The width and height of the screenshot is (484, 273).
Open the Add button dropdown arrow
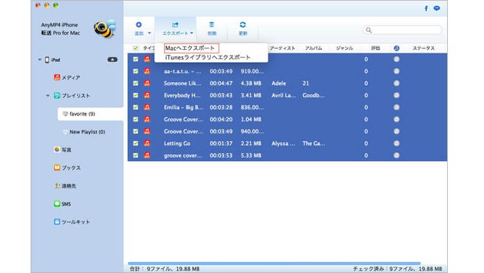[x=150, y=33]
